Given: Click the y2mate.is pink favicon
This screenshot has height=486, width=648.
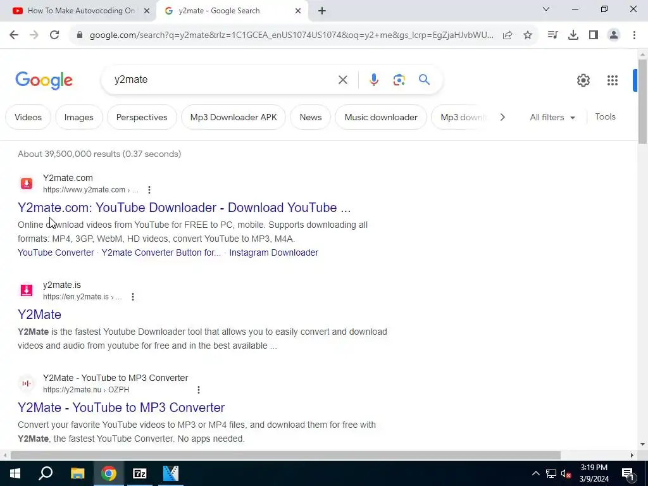Looking at the screenshot, I should [x=27, y=290].
